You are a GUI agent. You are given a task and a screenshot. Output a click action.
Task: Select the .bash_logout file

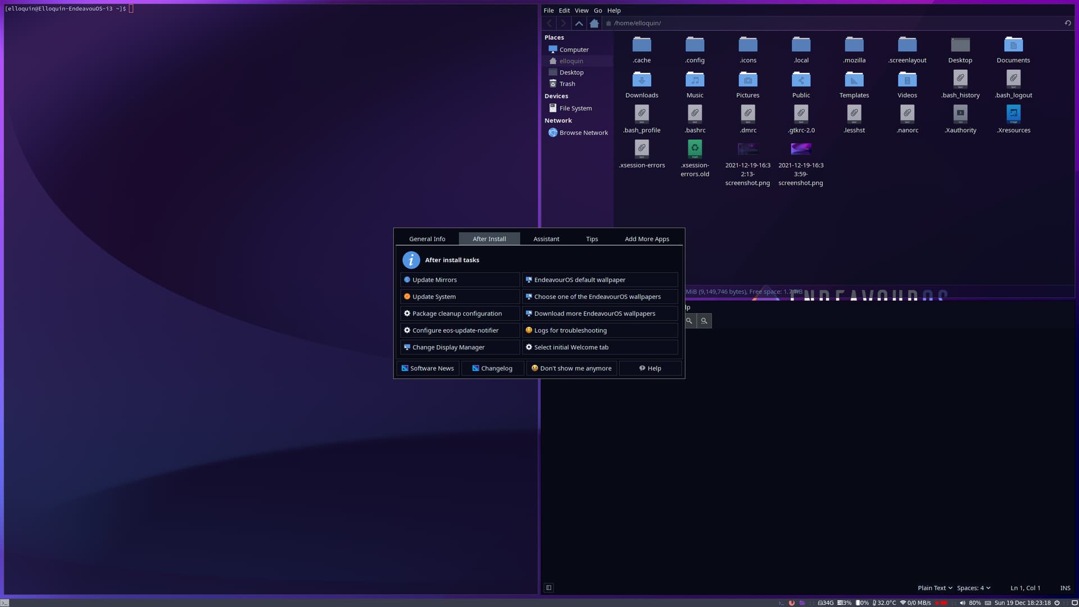pyautogui.click(x=1013, y=85)
